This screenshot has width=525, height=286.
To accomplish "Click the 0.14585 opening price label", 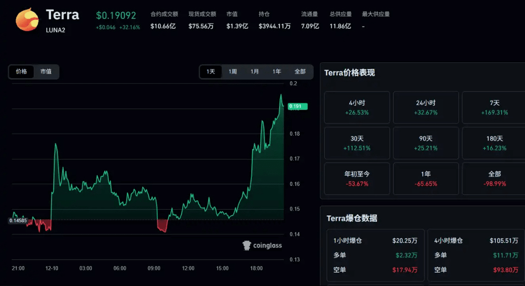I will [18, 221].
